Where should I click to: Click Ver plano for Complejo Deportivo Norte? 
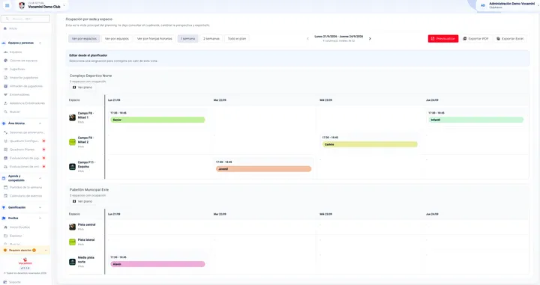coord(82,88)
